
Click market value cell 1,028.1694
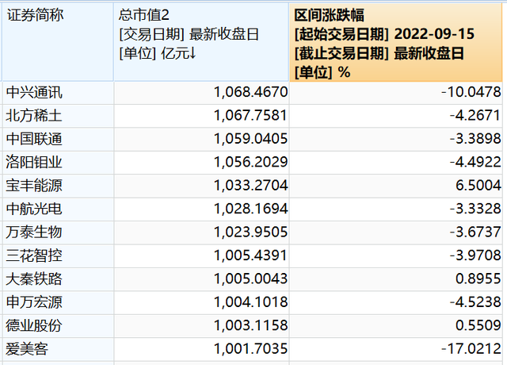[x=201, y=209]
